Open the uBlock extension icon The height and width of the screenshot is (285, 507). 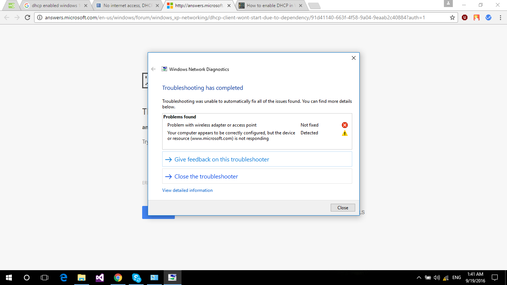tap(465, 17)
